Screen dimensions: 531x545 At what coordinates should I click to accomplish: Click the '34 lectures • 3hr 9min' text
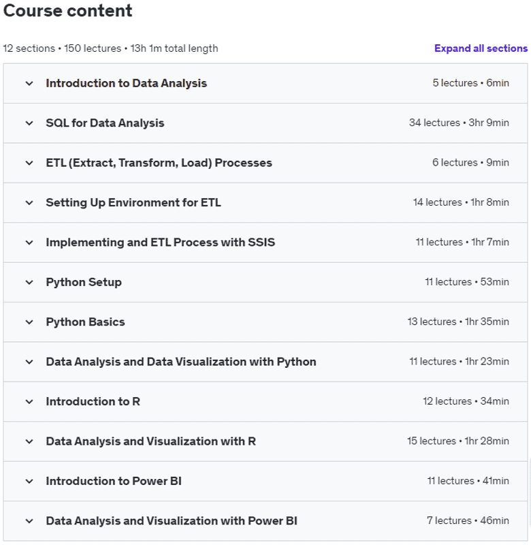coord(459,123)
